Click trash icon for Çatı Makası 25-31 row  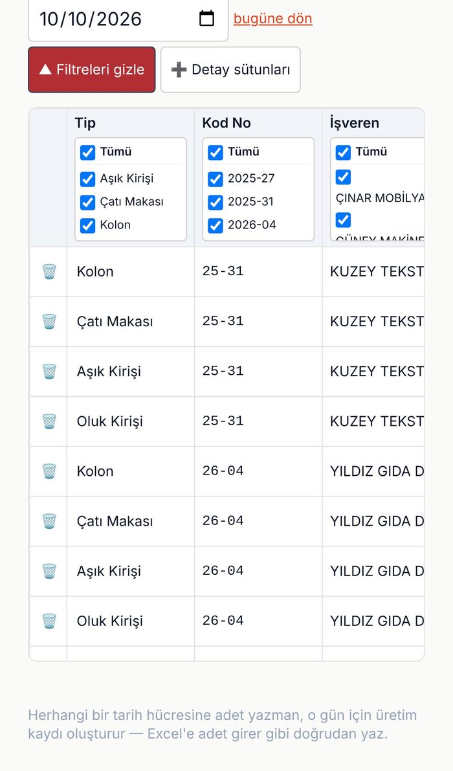[x=49, y=322]
